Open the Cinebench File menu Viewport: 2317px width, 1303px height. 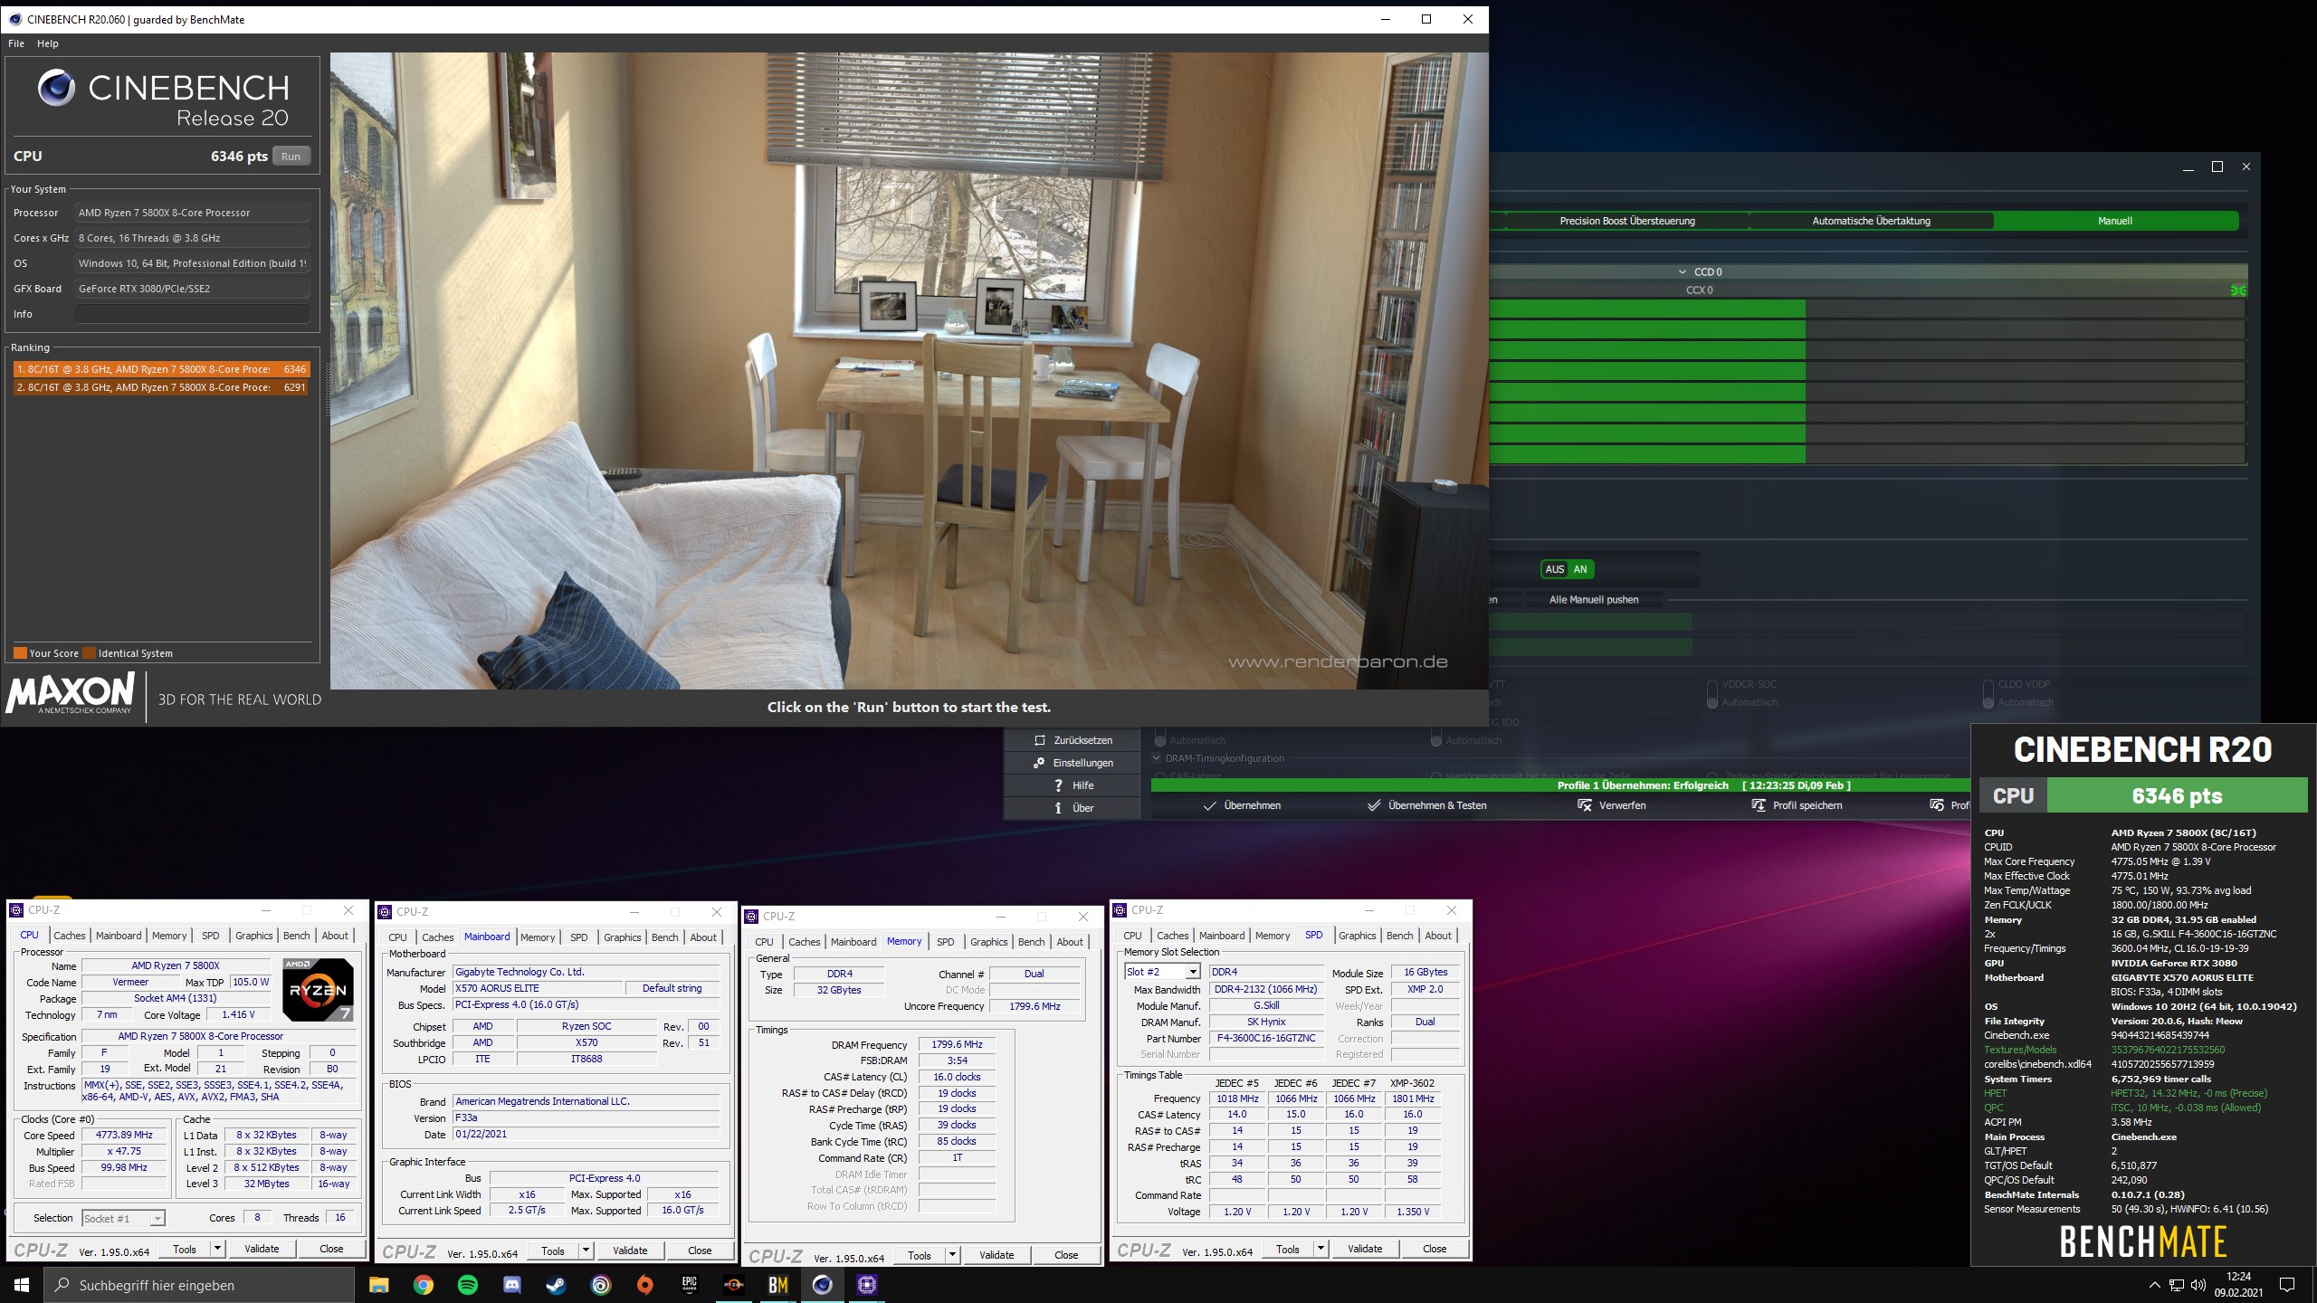tap(16, 43)
